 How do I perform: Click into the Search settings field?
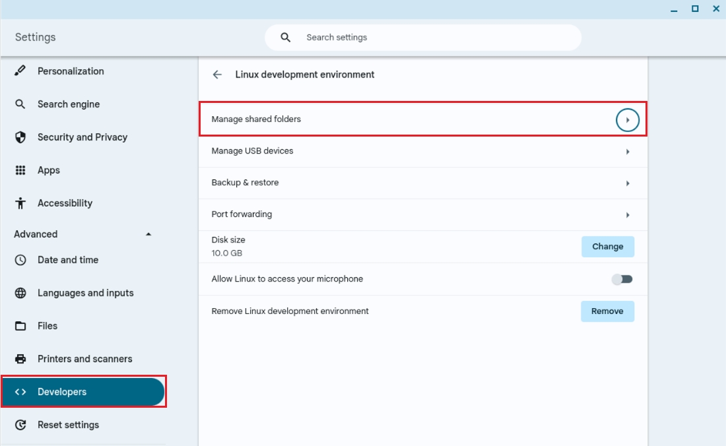click(436, 38)
